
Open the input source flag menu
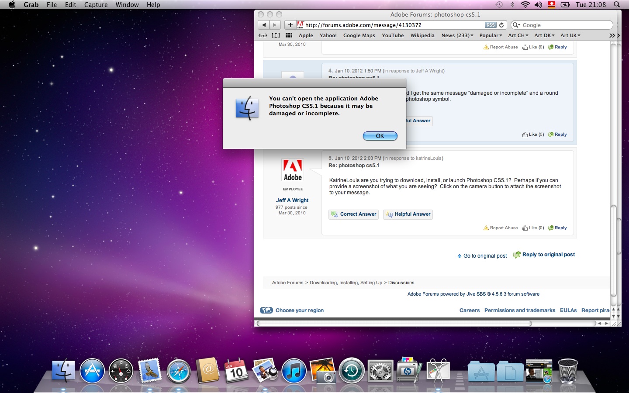click(x=552, y=5)
